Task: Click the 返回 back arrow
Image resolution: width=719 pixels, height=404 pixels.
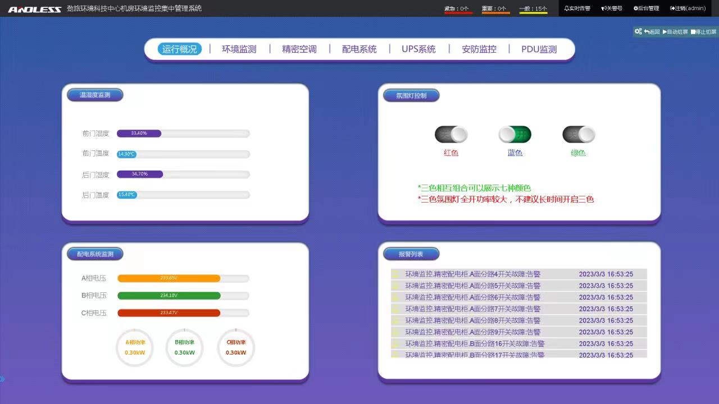Action: [x=647, y=32]
